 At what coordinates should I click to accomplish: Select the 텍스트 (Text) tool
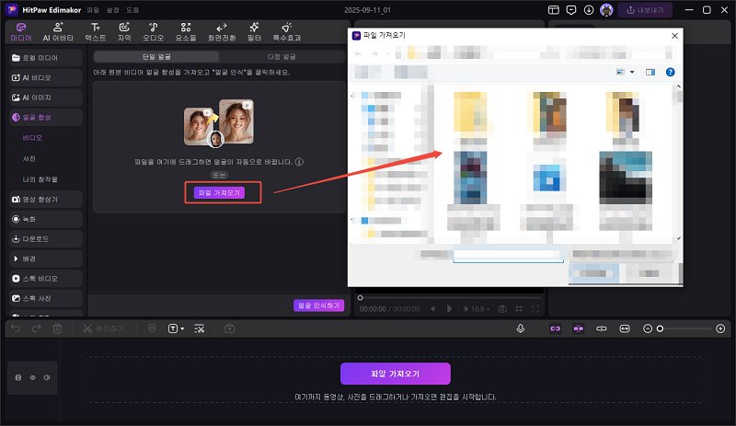pyautogui.click(x=96, y=32)
